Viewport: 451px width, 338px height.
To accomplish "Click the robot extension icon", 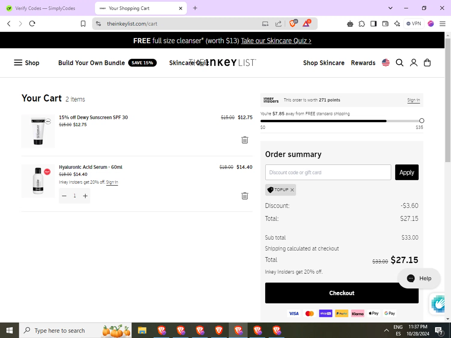I will click(350, 24).
